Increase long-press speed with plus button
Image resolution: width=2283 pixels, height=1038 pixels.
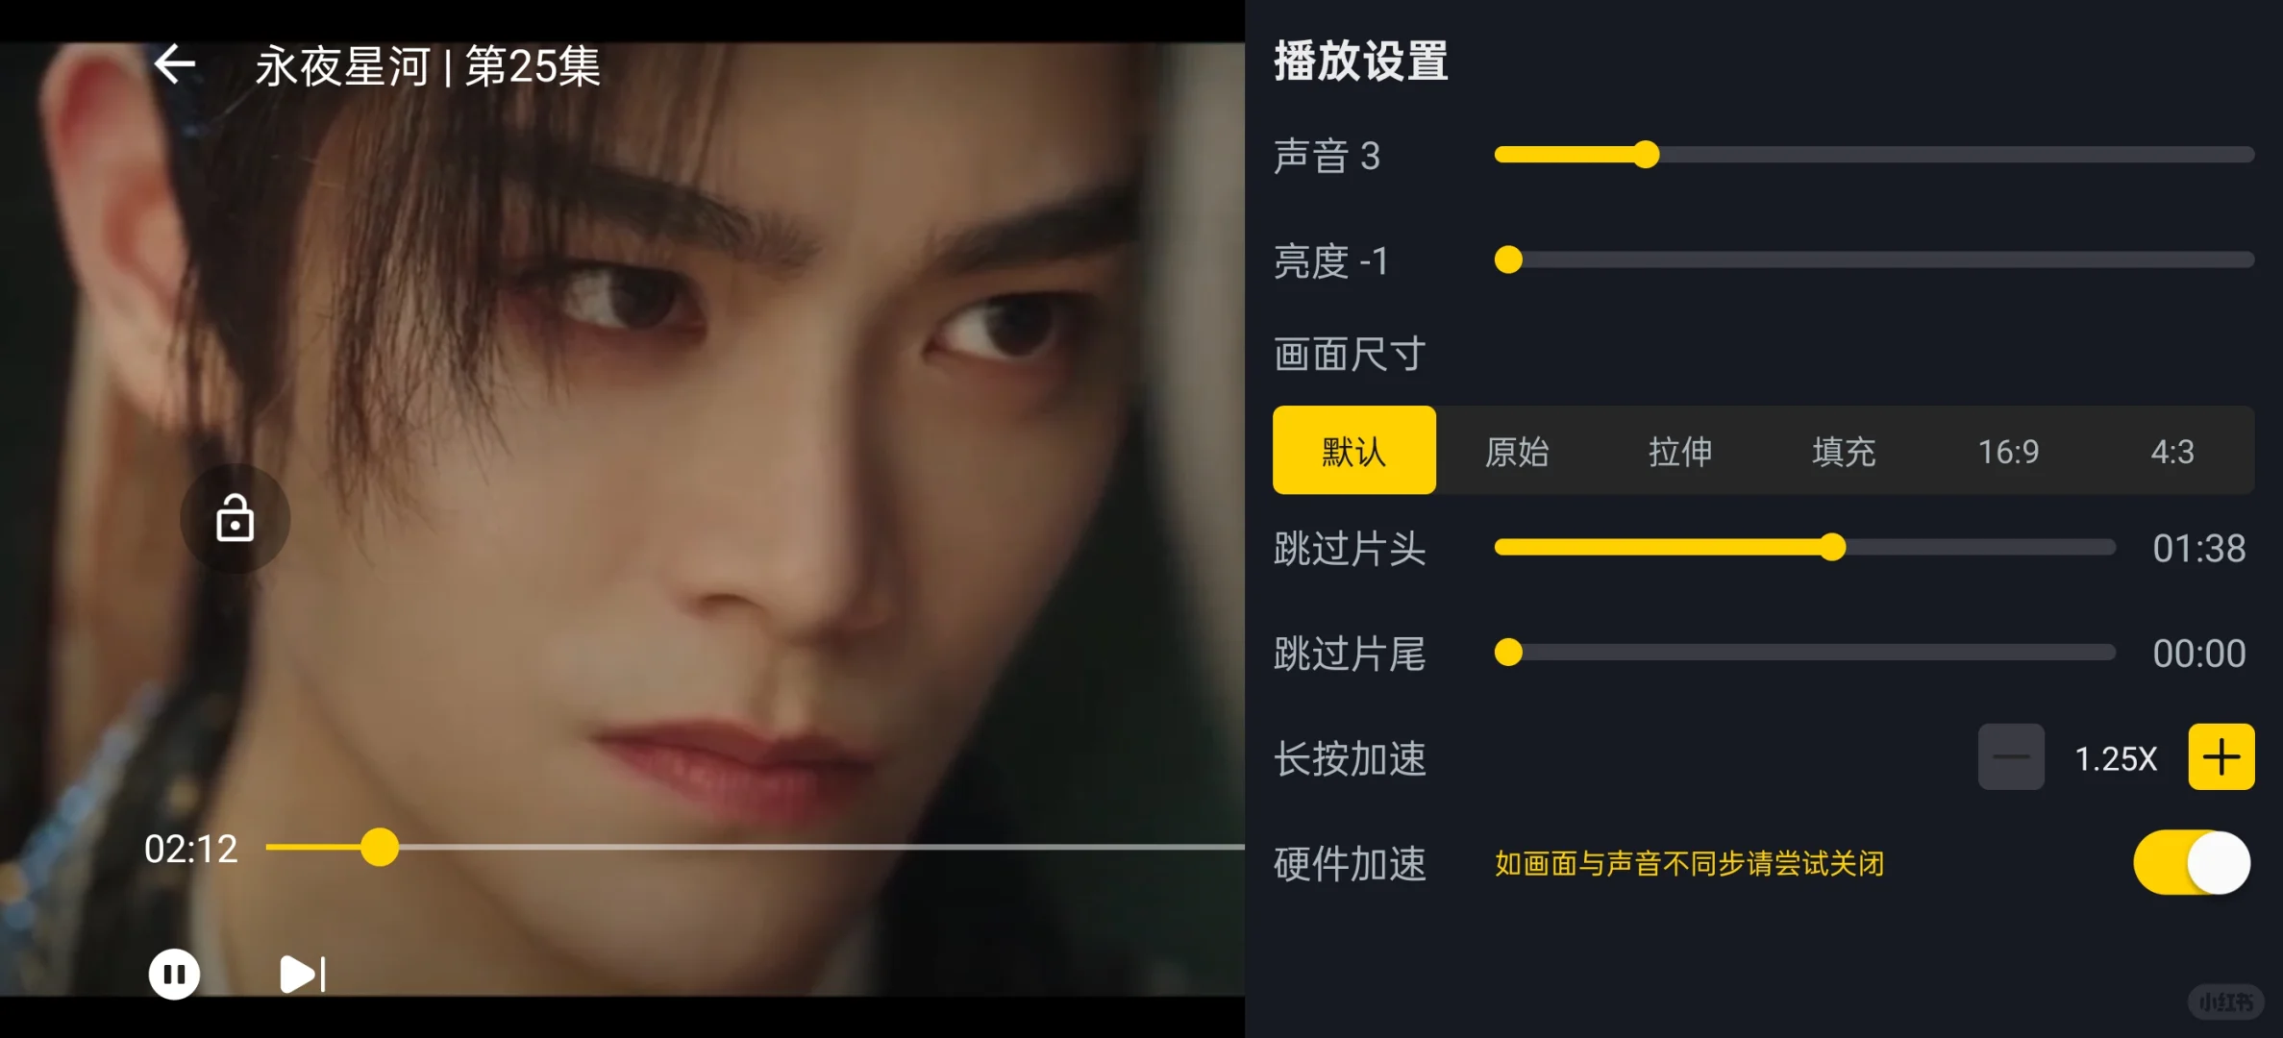[2221, 757]
